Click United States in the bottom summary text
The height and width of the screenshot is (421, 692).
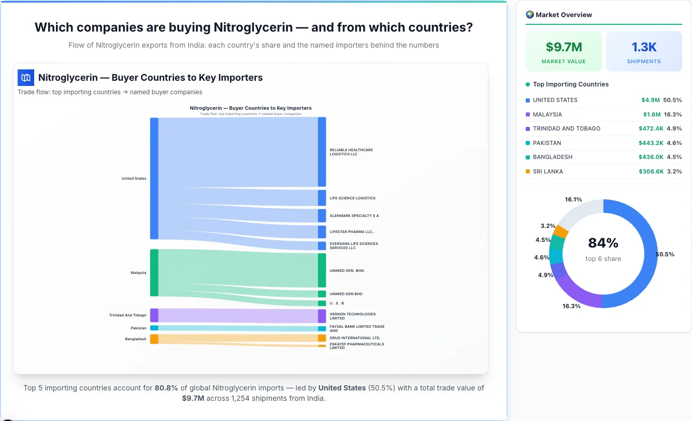click(x=342, y=387)
